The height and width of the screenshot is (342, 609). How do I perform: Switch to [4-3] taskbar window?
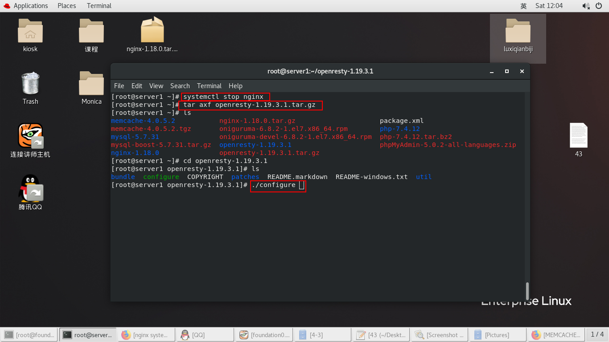(x=323, y=334)
